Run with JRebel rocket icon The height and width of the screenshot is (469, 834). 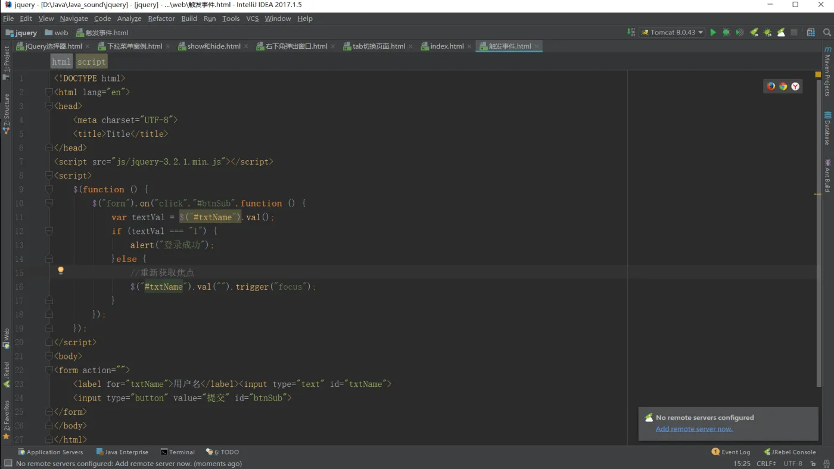(x=754, y=33)
